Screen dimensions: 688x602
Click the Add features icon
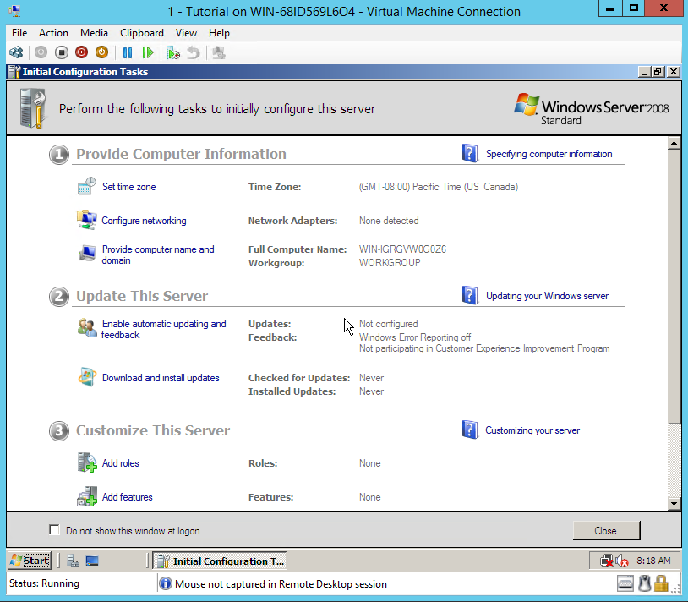(87, 496)
